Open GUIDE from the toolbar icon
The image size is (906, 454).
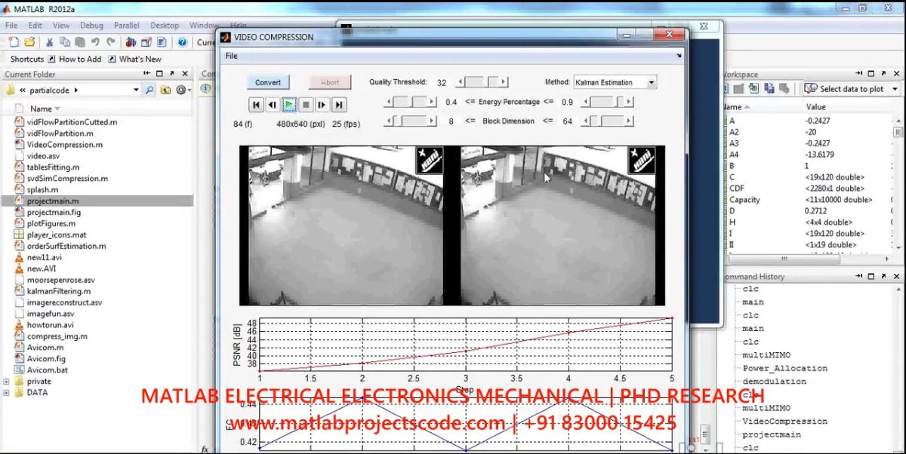pyautogui.click(x=146, y=42)
